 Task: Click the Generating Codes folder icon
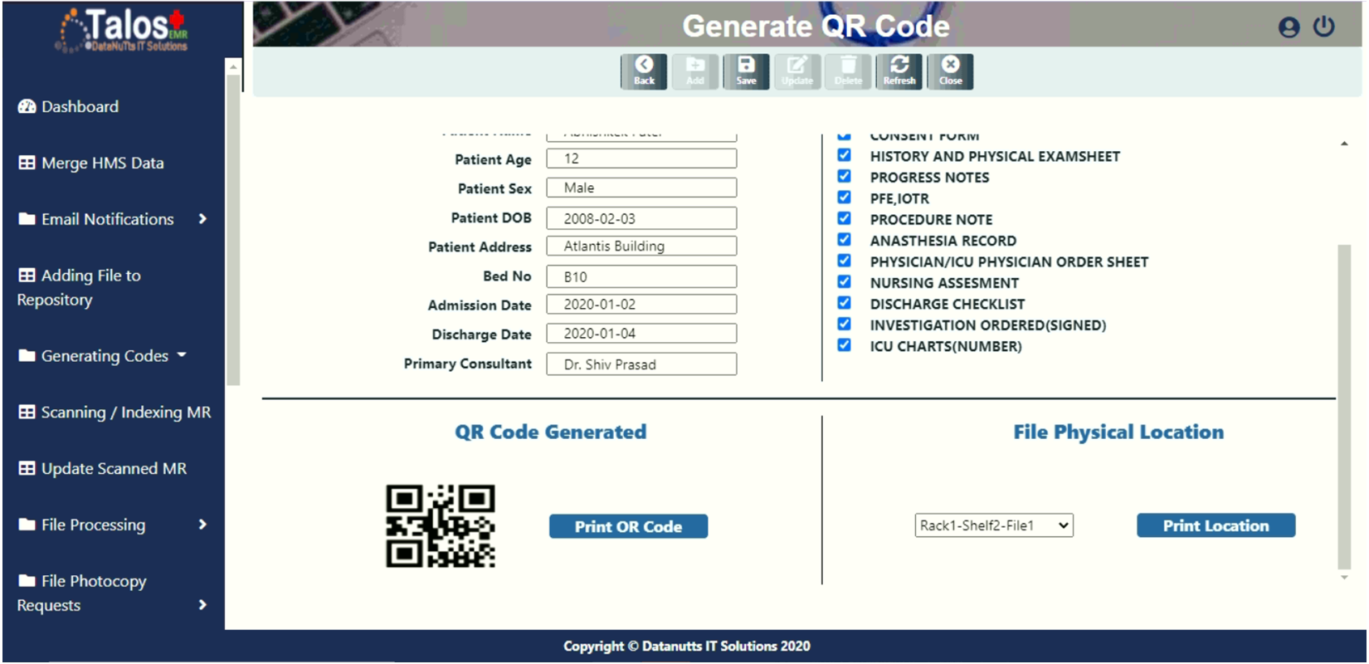pyautogui.click(x=27, y=356)
